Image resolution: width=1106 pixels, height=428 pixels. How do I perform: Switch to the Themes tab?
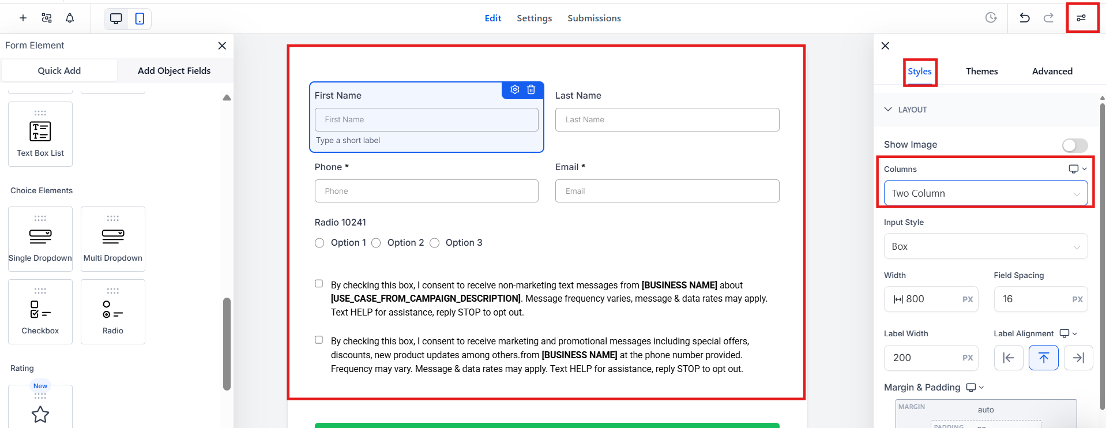981,72
